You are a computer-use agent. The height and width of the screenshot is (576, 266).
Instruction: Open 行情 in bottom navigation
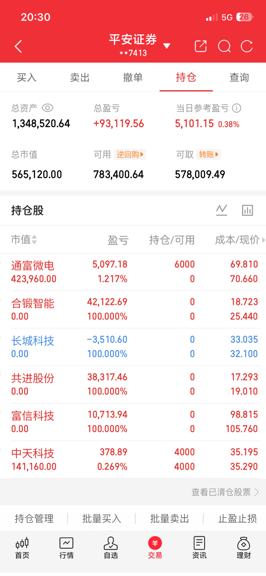(x=66, y=548)
